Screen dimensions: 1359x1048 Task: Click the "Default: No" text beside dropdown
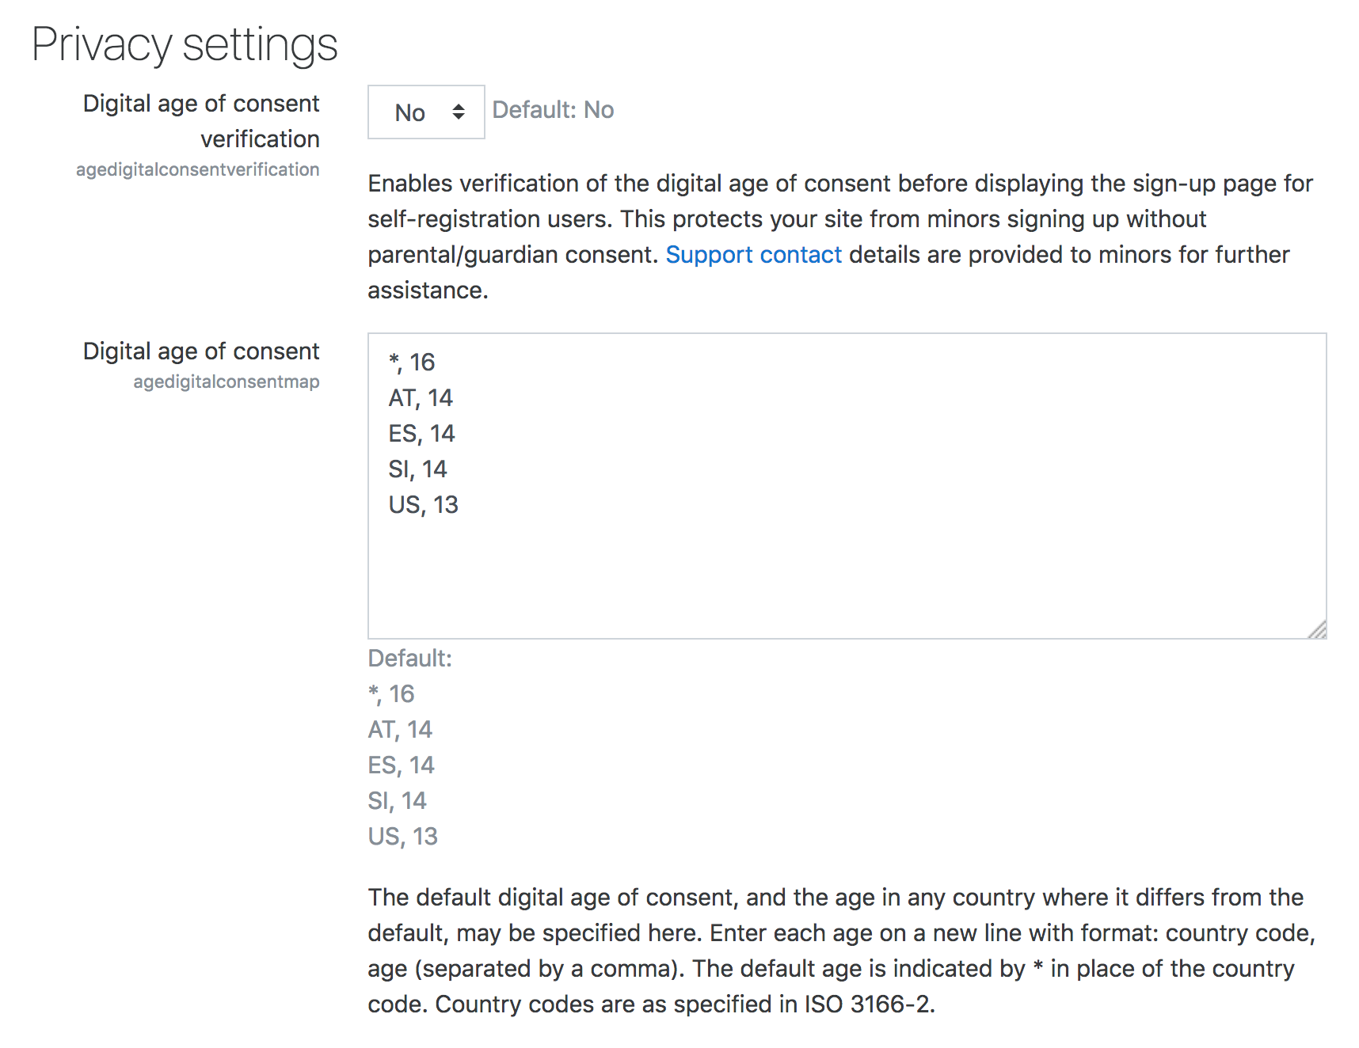[x=553, y=110]
